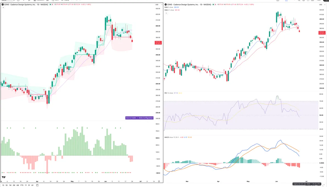
Task: Click the Jul label on left chart time axis
Action: [140, 181]
